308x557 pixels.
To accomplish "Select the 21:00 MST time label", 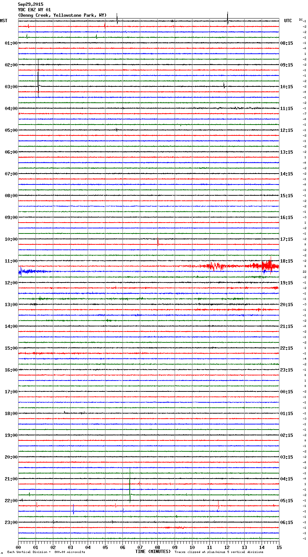I will point(11,479).
